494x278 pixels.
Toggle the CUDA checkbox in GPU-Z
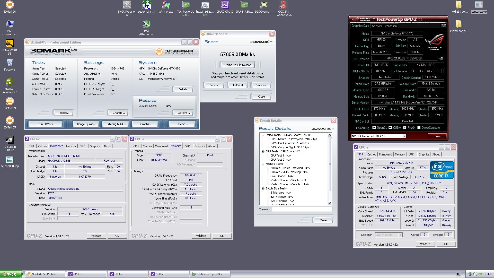[x=390, y=128]
